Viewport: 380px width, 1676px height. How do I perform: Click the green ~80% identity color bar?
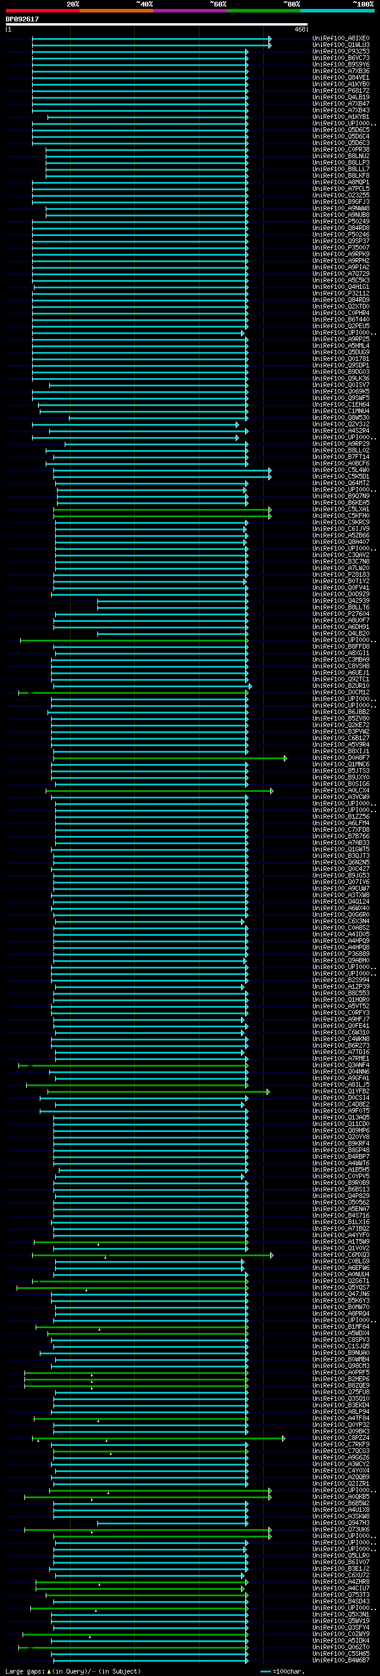click(x=264, y=11)
